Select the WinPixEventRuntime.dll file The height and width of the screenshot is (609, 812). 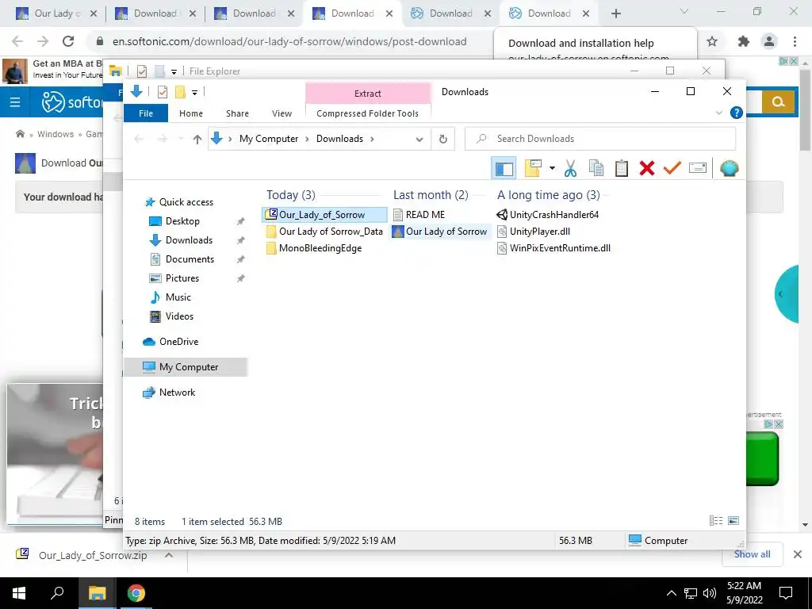tap(560, 248)
